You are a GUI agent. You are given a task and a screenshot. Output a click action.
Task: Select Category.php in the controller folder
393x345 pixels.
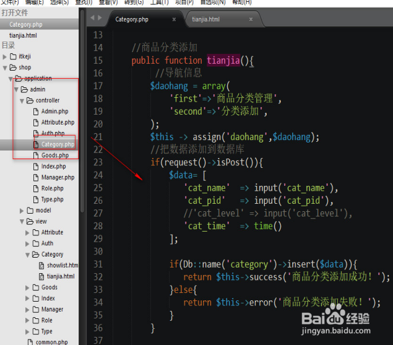[58, 144]
